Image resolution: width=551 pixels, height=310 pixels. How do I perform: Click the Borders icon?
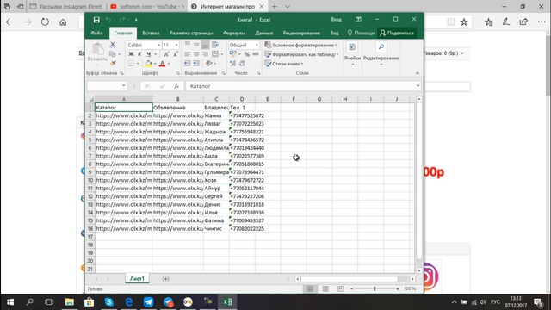(131, 64)
